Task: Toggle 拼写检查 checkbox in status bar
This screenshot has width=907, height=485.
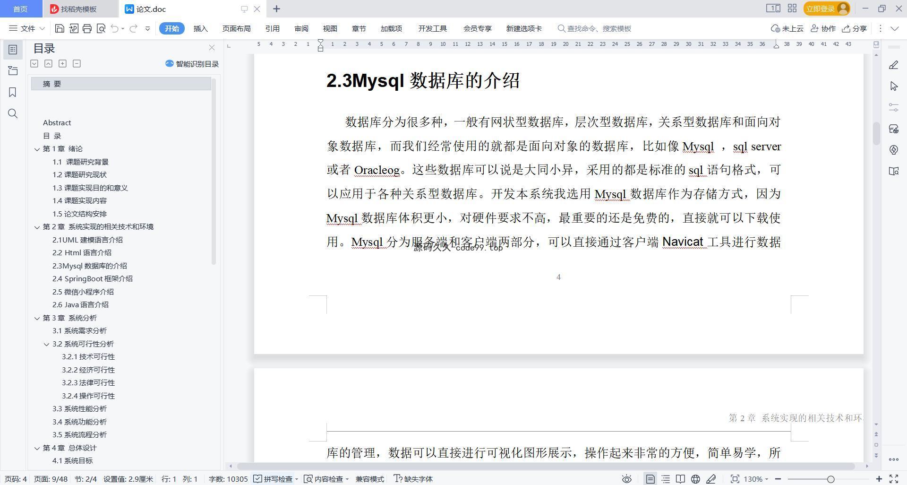Action: tap(257, 479)
